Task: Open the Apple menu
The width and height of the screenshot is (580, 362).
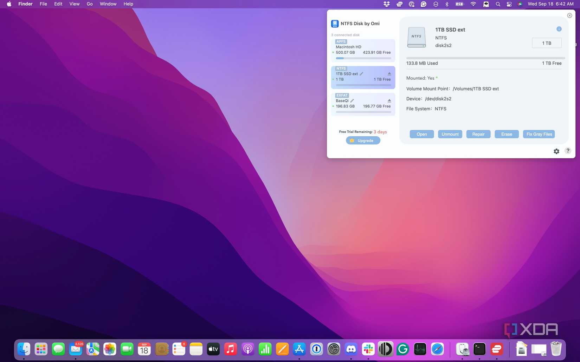Action: click(9, 4)
